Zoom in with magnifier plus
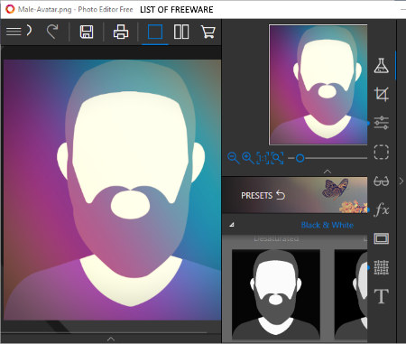The height and width of the screenshot is (344, 406). click(248, 158)
